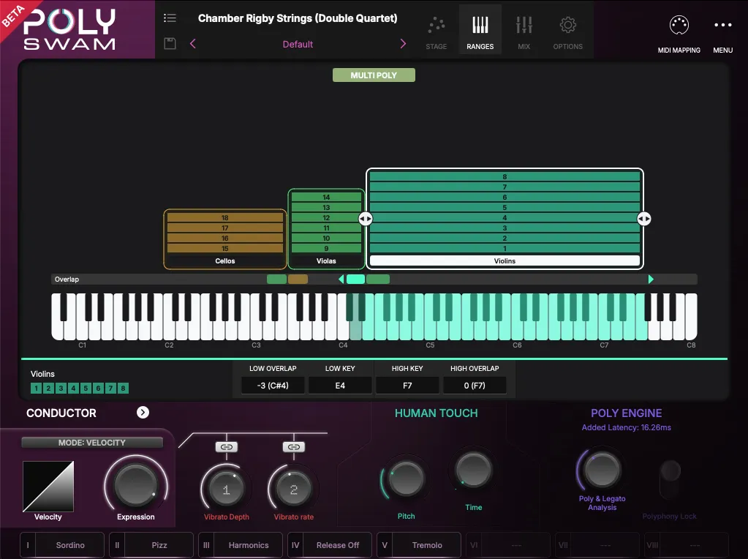Image resolution: width=748 pixels, height=559 pixels.
Task: Open the preset list icon
Action: (x=170, y=18)
